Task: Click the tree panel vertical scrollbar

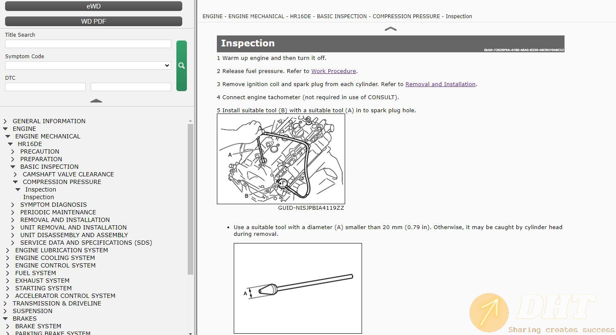Action: click(x=190, y=199)
